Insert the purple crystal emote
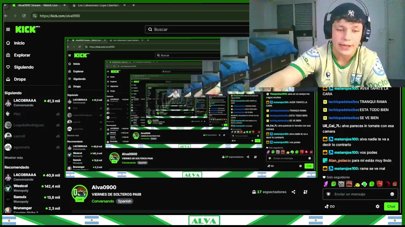405x227 pixels. point(326,184)
